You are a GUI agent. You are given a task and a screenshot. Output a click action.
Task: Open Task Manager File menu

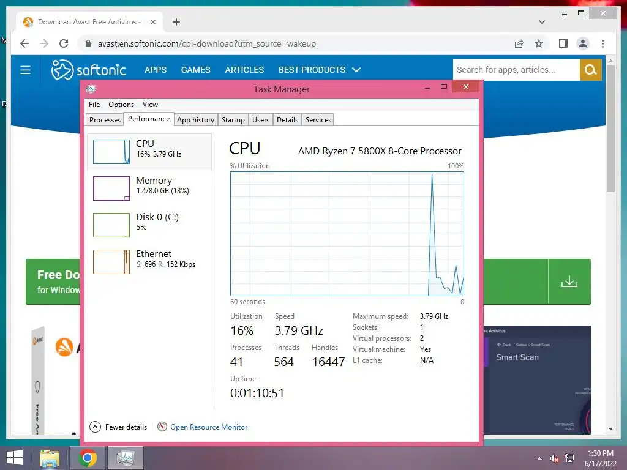click(94, 105)
